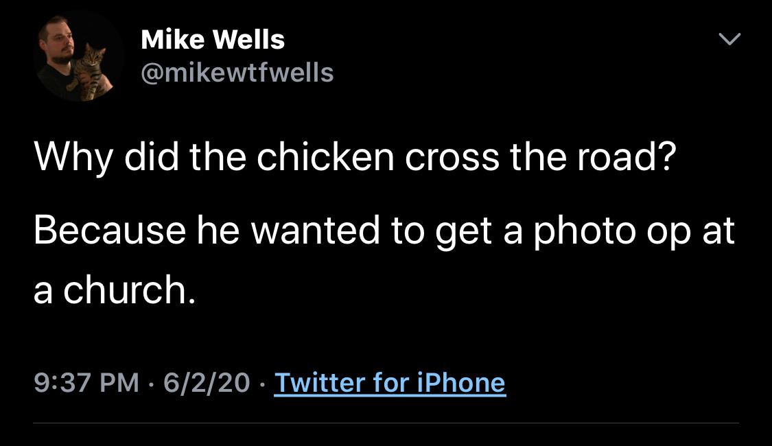Click the display name Mike Wells

pyautogui.click(x=212, y=40)
